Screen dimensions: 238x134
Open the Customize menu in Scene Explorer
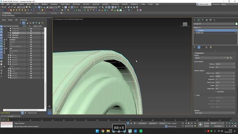point(23,20)
